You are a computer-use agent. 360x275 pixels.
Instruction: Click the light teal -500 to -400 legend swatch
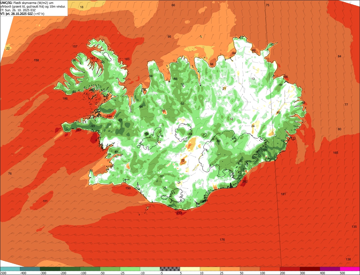[10, 269]
